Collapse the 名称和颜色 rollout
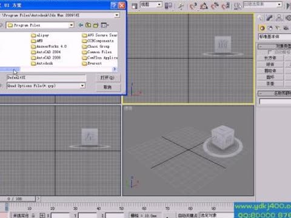The height and width of the screenshot is (218, 291). pyautogui.click(x=274, y=93)
